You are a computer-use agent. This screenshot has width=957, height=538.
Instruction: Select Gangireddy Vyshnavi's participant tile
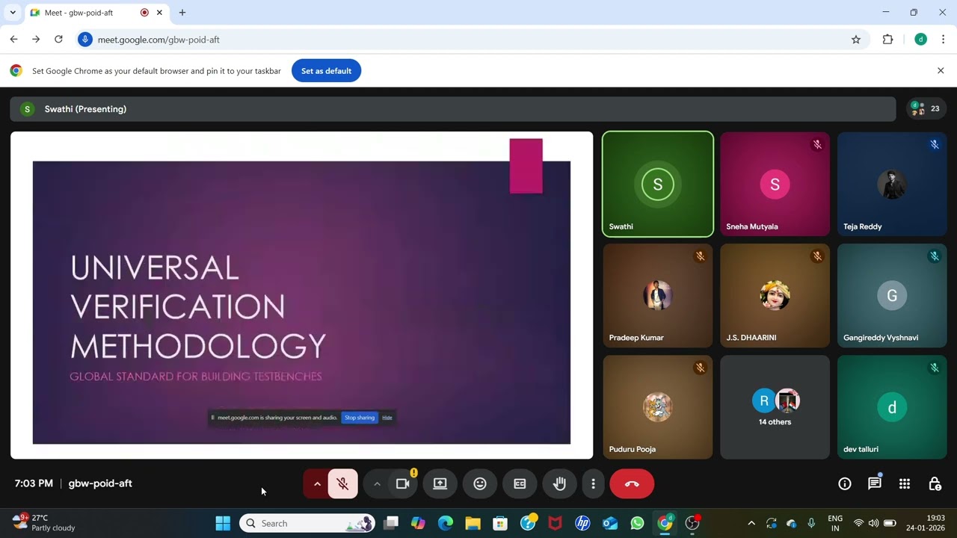point(892,296)
